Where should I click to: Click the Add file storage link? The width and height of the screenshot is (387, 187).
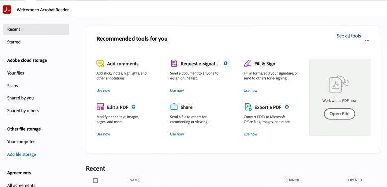(21, 154)
